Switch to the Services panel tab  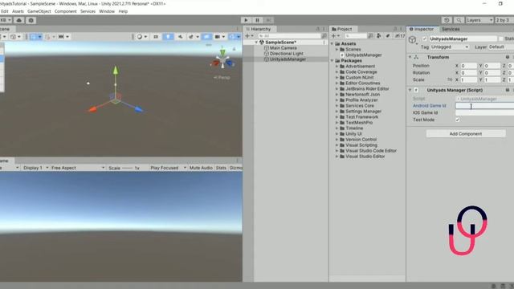tap(451, 29)
